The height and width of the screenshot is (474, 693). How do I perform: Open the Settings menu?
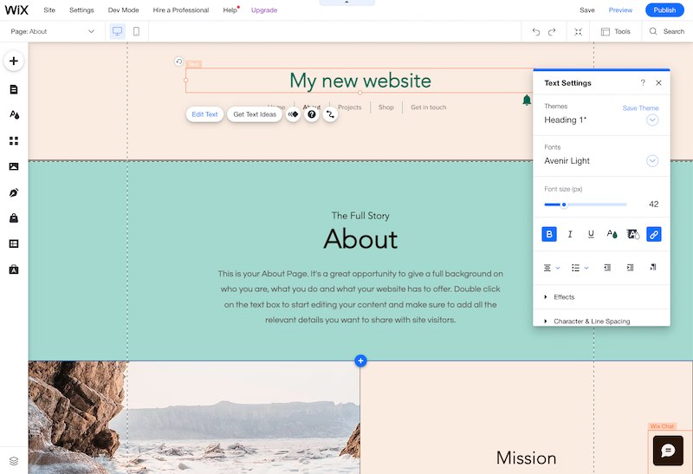pyautogui.click(x=81, y=10)
